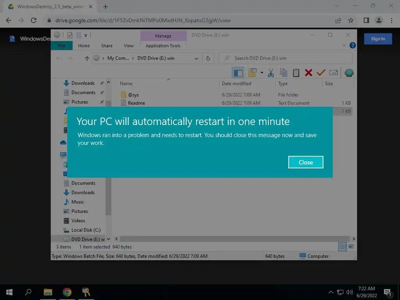Open the Cut scissors tool in Explorer toolbar
This screenshot has height=300, width=400.
271,73
